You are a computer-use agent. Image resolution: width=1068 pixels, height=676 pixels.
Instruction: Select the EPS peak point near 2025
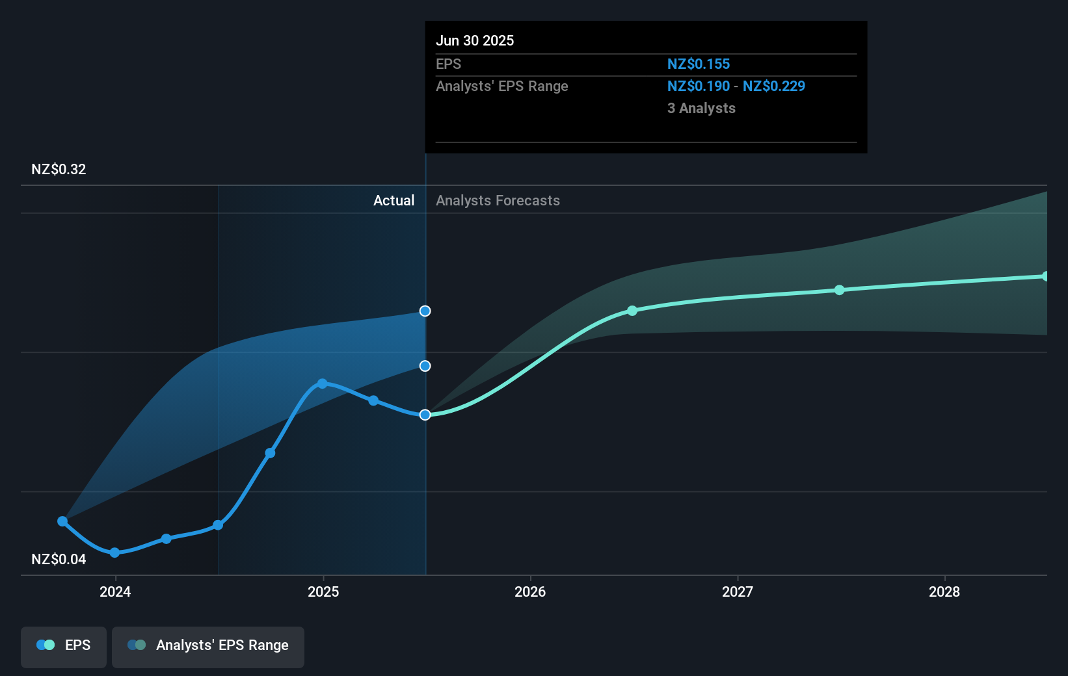pos(322,383)
